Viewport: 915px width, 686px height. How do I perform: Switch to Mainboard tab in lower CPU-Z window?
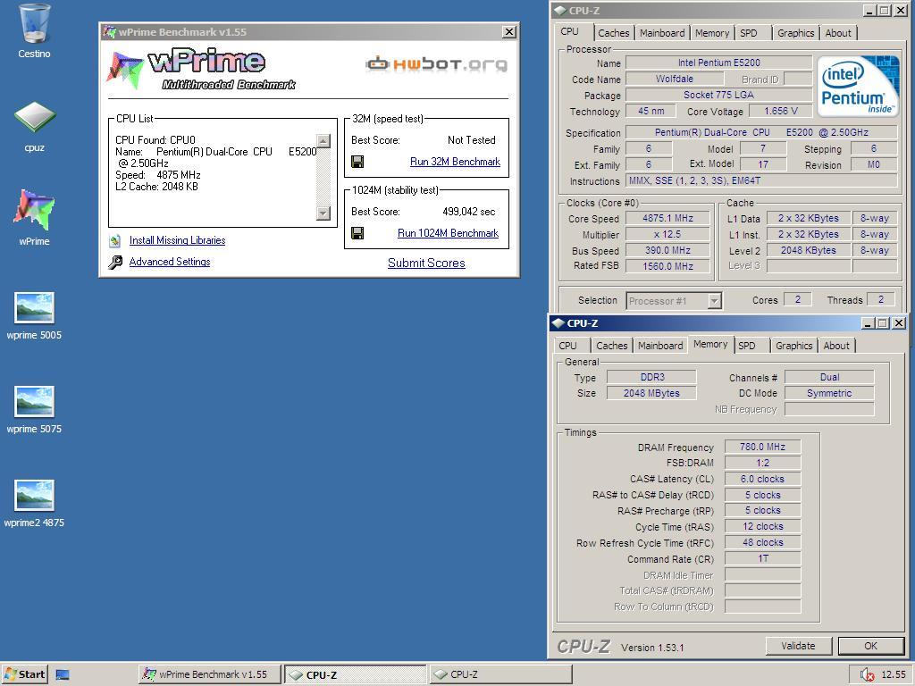pos(660,346)
